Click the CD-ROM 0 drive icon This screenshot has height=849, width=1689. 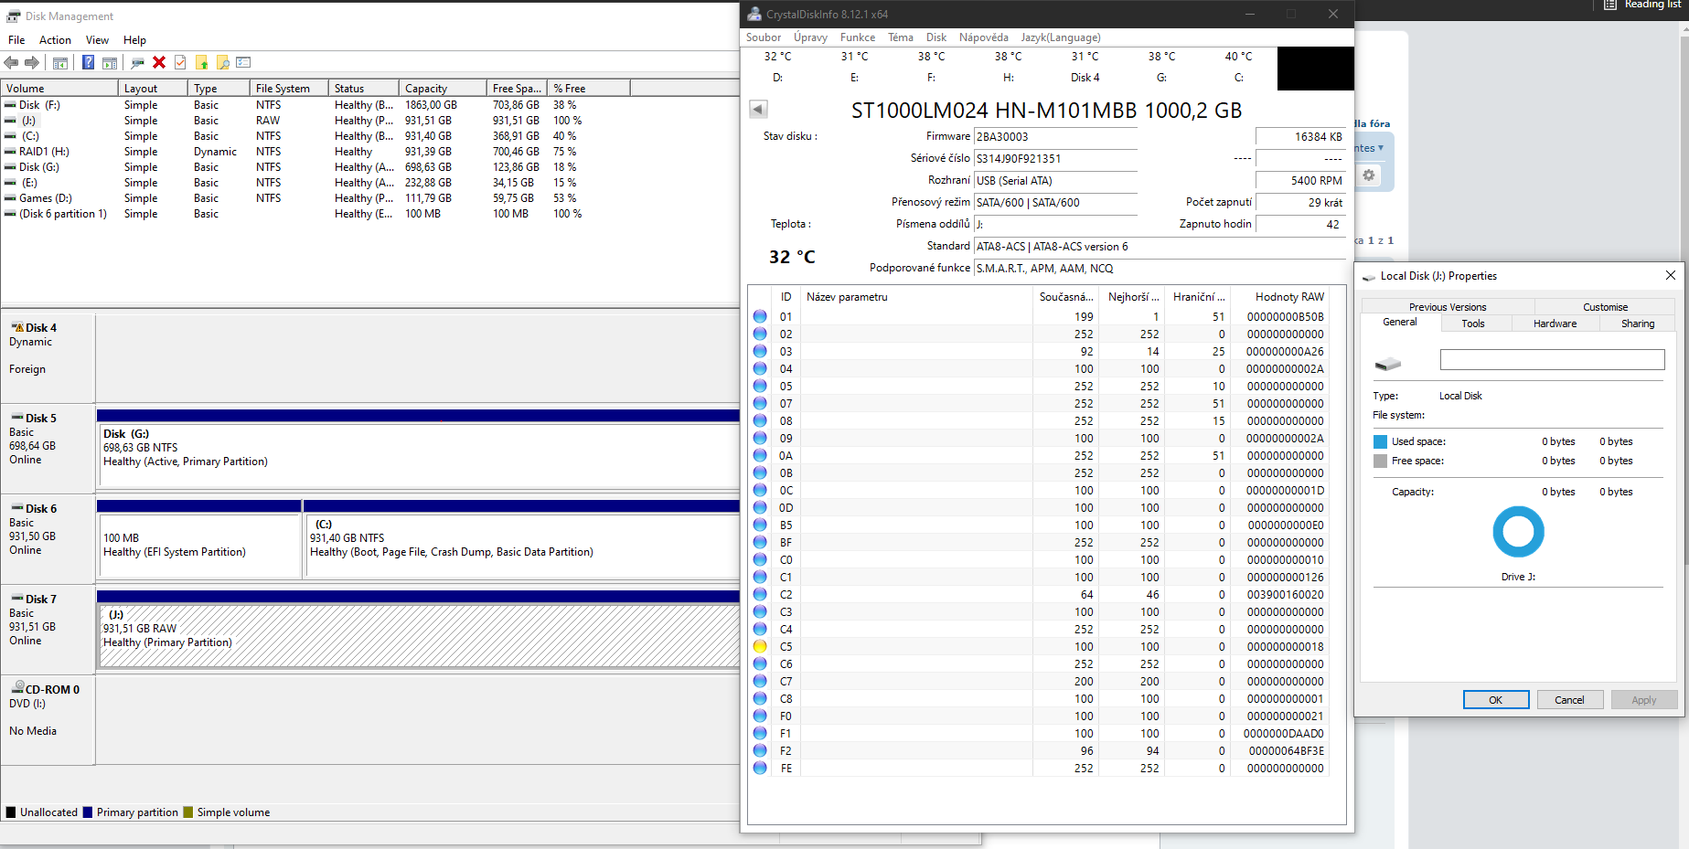click(17, 688)
